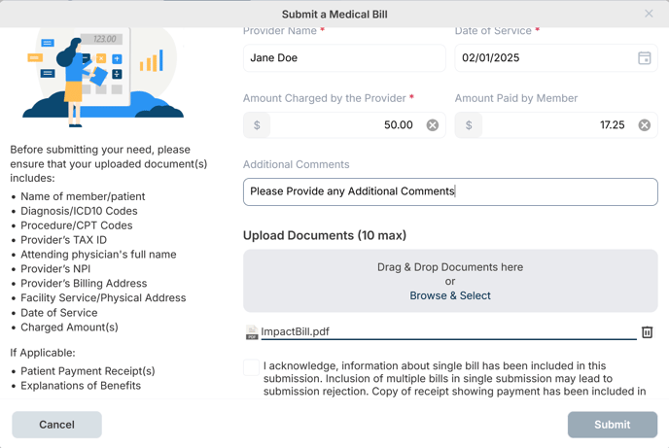Viewport: 669px width, 448px height.
Task: Clear the Amount Paid by Member value
Action: tap(645, 125)
